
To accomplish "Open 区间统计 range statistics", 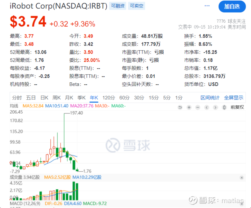I will (210, 98).
